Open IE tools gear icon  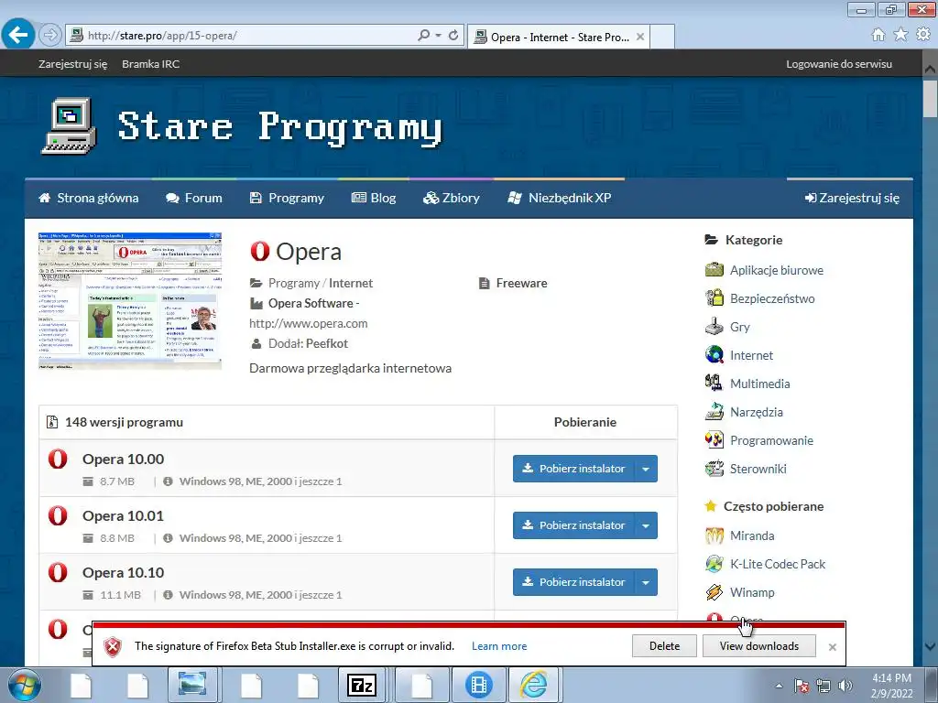pos(923,35)
